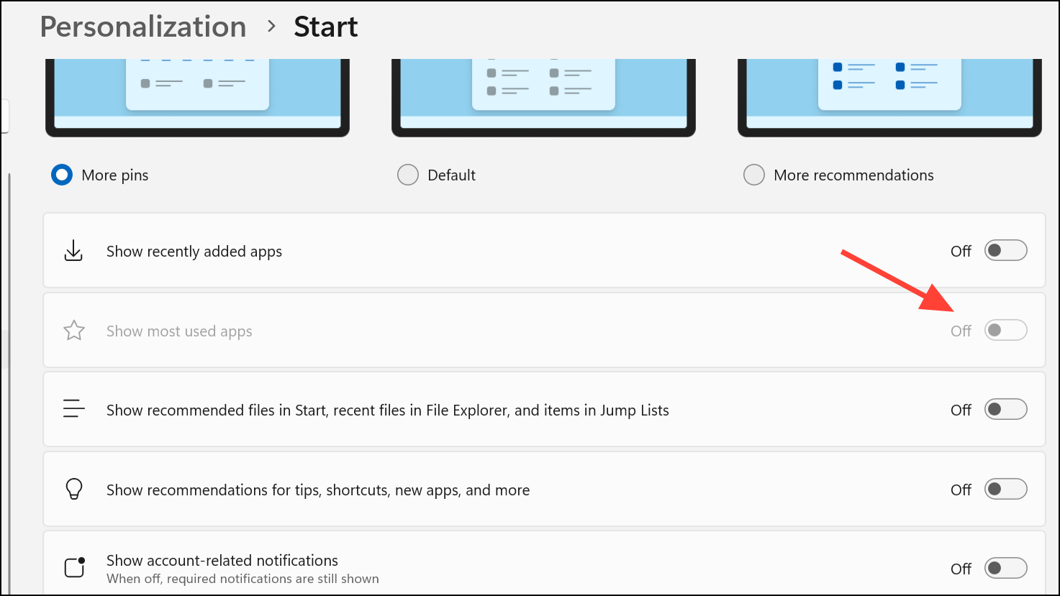This screenshot has height=596, width=1060.
Task: Toggle Show recently added apps switch
Action: 1005,251
